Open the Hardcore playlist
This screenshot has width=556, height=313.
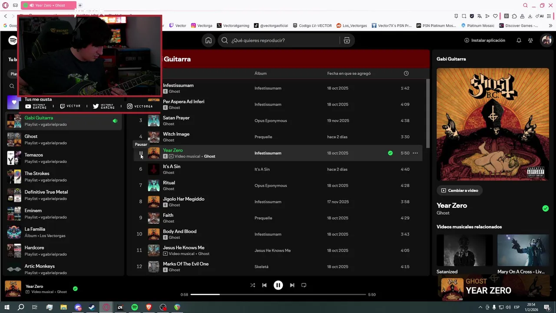click(x=64, y=251)
